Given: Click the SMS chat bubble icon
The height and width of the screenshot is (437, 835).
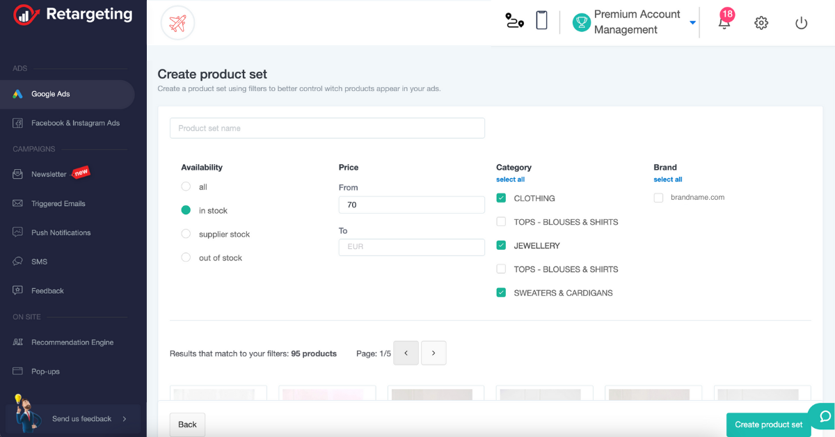Looking at the screenshot, I should [18, 262].
